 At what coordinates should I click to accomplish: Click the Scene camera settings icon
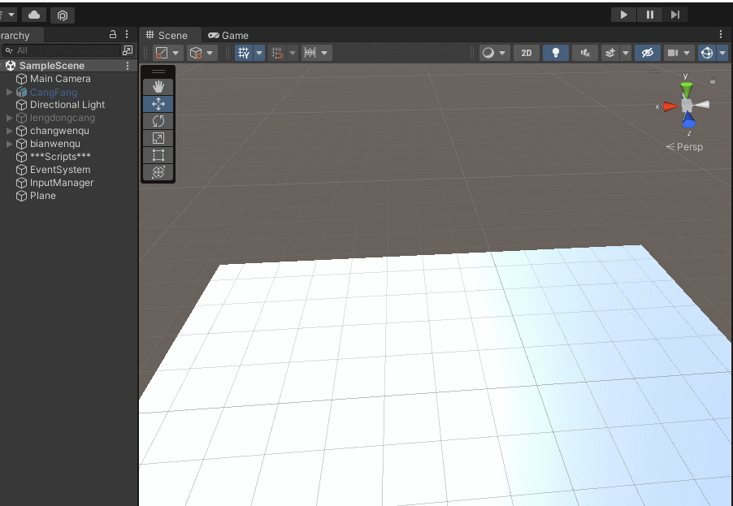pos(673,53)
